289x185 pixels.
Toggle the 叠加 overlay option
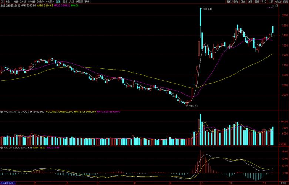pyautogui.click(x=236, y=2)
